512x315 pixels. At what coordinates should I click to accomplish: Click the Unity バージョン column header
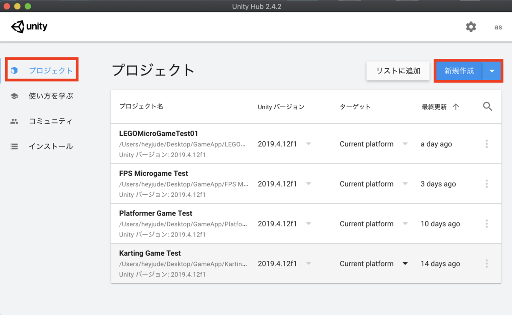tap(281, 107)
